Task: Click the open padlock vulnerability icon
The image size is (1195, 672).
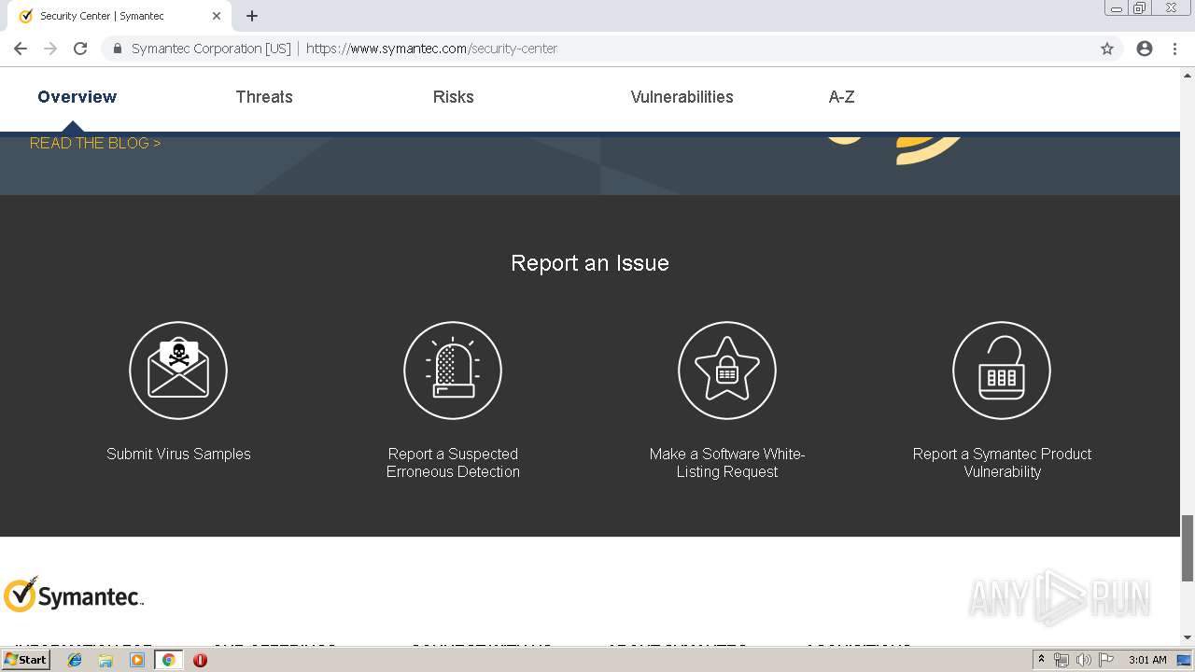Action: click(1002, 371)
